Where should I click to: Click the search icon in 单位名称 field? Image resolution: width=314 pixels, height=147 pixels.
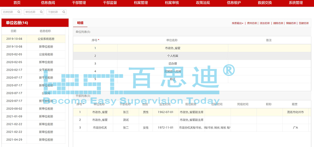pyautogui.click(x=41, y=12)
